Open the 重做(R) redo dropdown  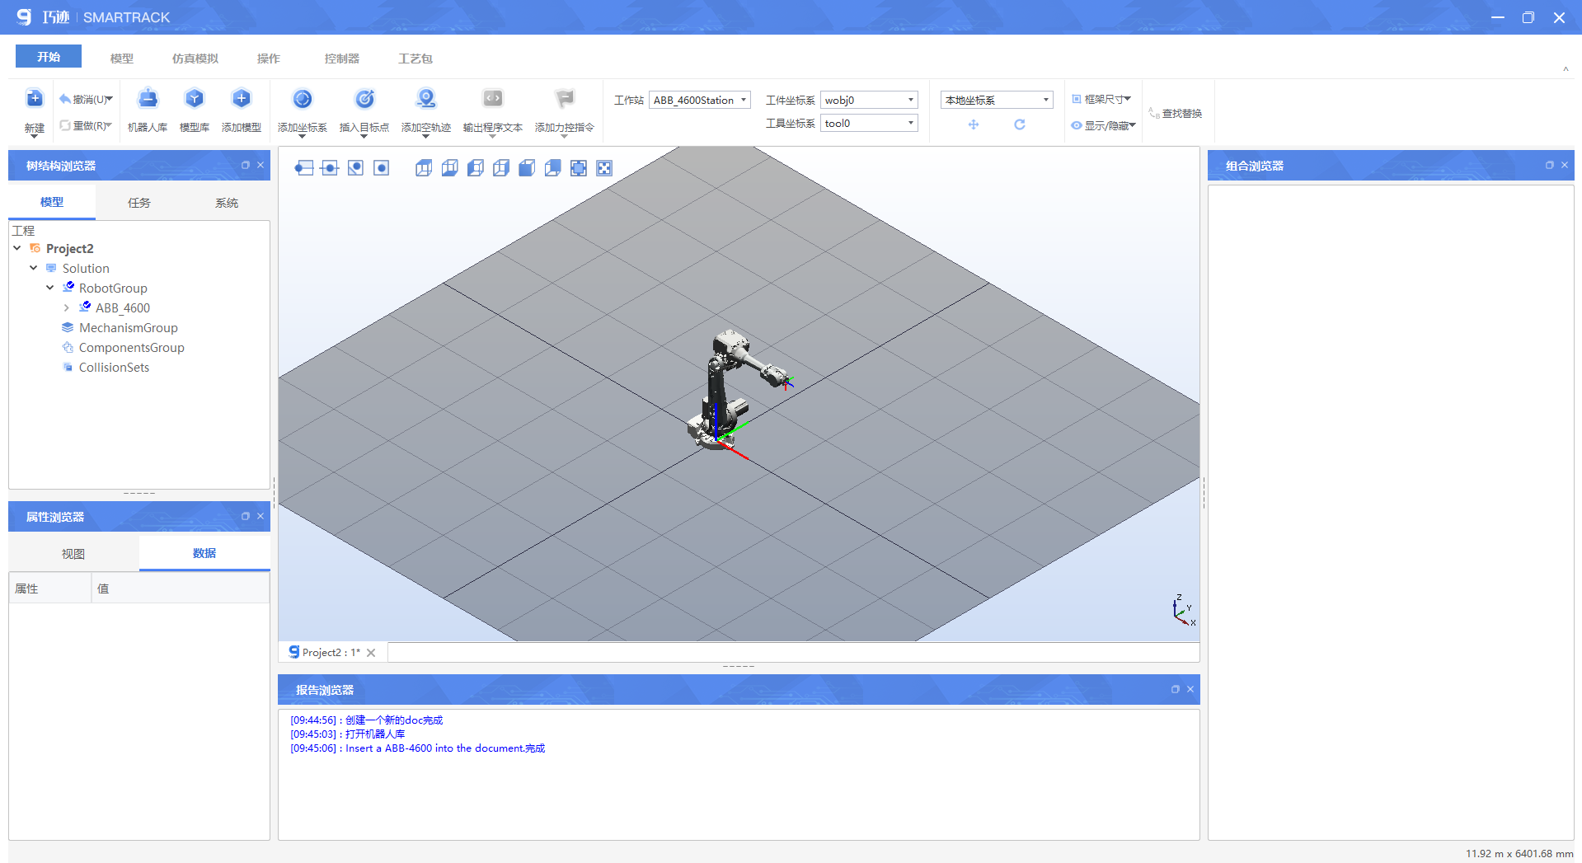coord(108,125)
